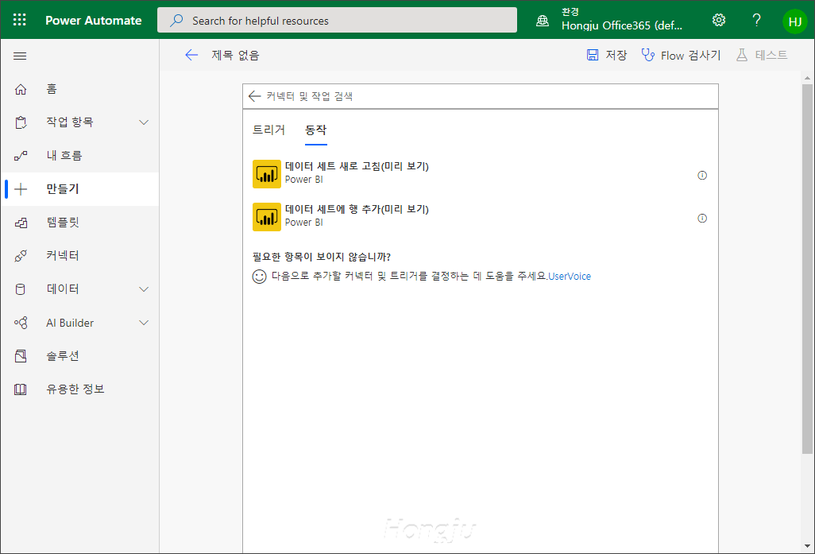Click the 데이터 database icon
815x554 pixels.
21,289
